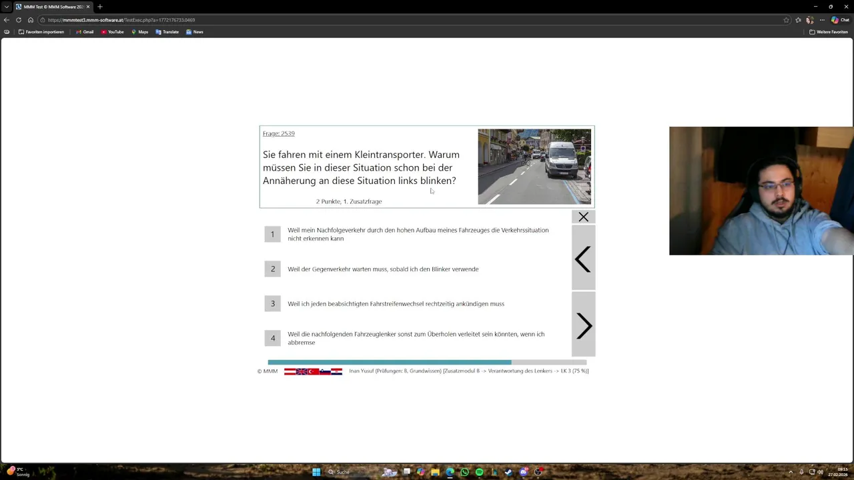The width and height of the screenshot is (854, 480).
Task: Open favorites list icon
Action: (798, 20)
